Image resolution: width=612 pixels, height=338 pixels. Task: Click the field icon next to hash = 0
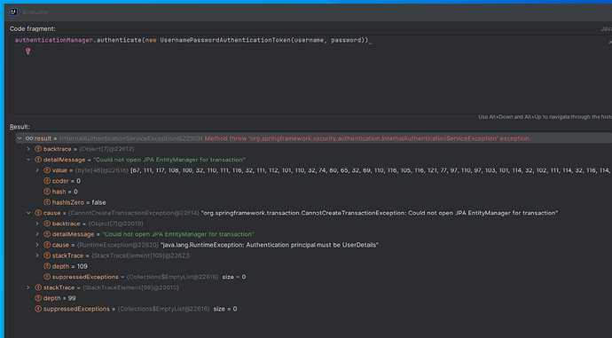47,192
